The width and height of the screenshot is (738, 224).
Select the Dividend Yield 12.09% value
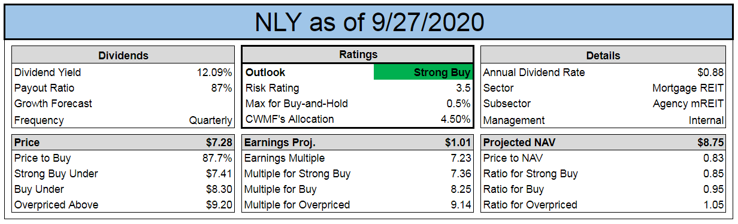tap(214, 72)
